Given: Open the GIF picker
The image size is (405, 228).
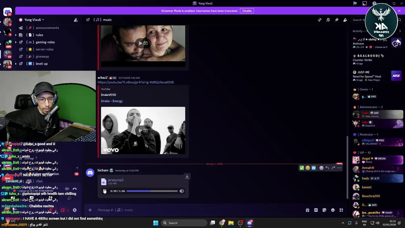Looking at the screenshot, I should tap(316, 210).
